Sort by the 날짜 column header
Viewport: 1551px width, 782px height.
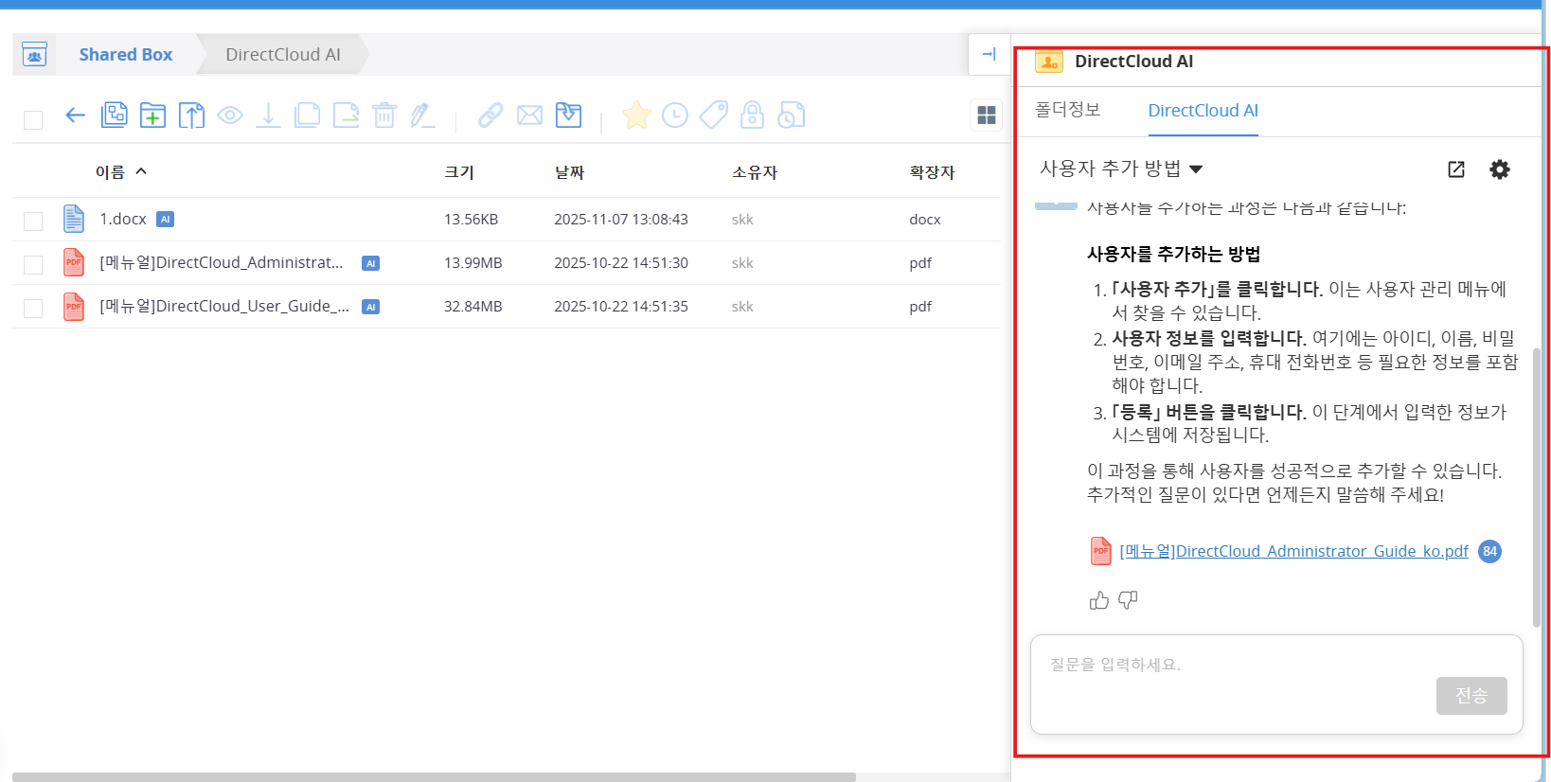(x=570, y=172)
